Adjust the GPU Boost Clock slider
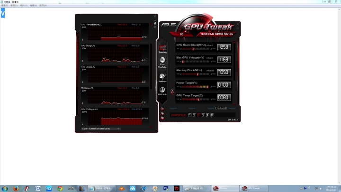Image resolution: width=341 pixels, height=192 pixels. coord(196,49)
